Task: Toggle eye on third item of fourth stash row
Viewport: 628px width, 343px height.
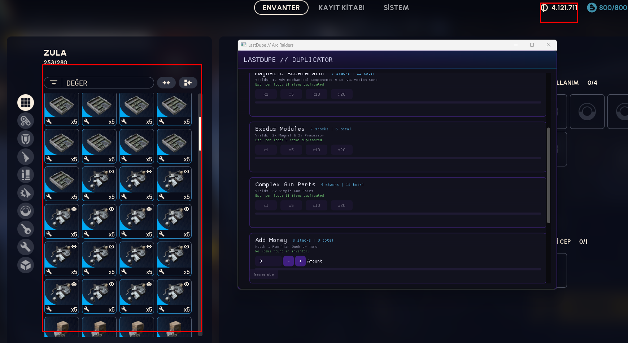Action: (x=149, y=209)
